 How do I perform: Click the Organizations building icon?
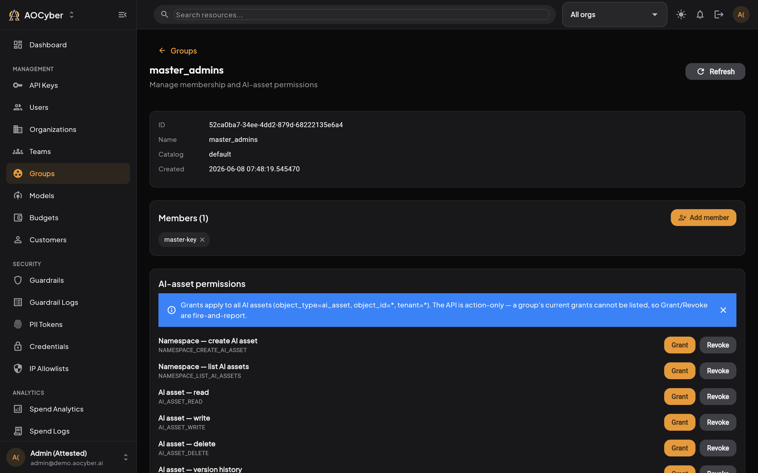pos(18,129)
